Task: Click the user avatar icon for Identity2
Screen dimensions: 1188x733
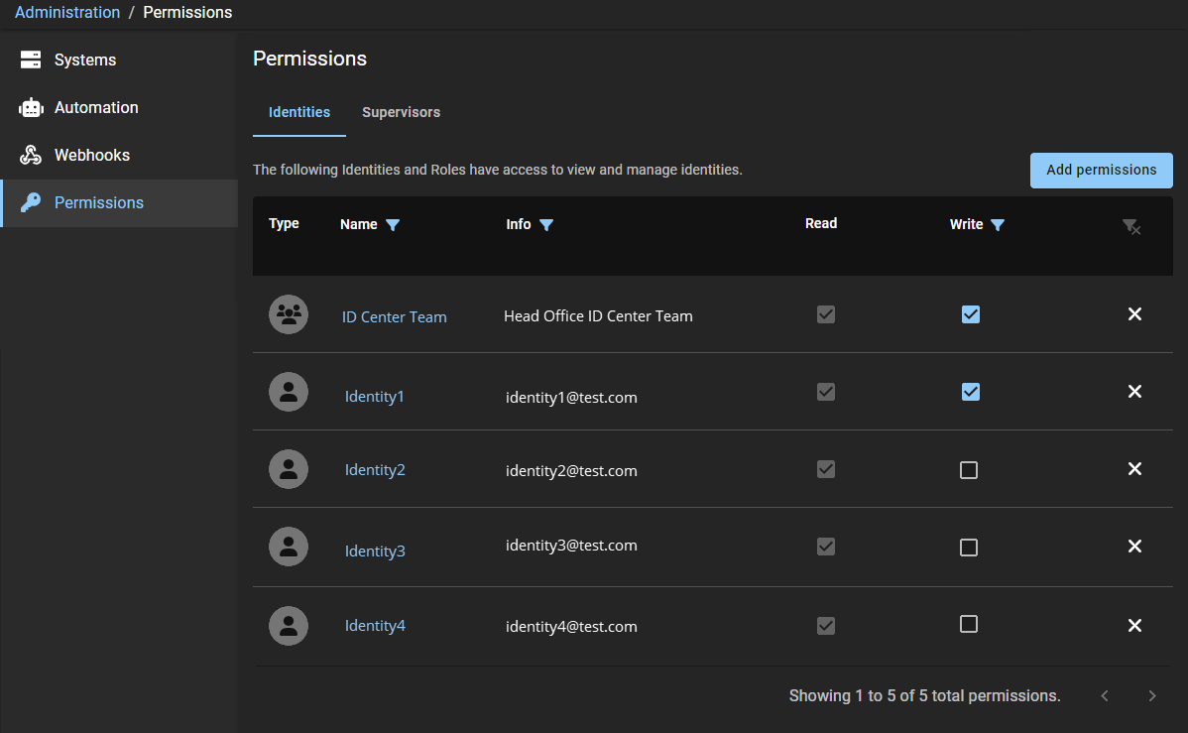Action: coord(289,469)
